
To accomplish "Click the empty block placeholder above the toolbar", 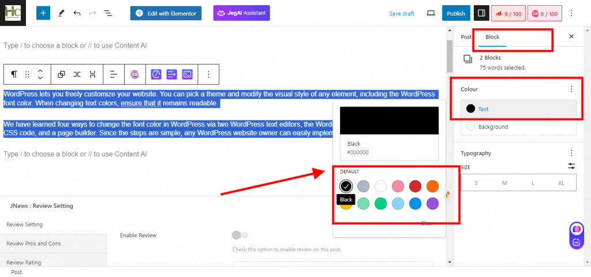I will 76,45.
